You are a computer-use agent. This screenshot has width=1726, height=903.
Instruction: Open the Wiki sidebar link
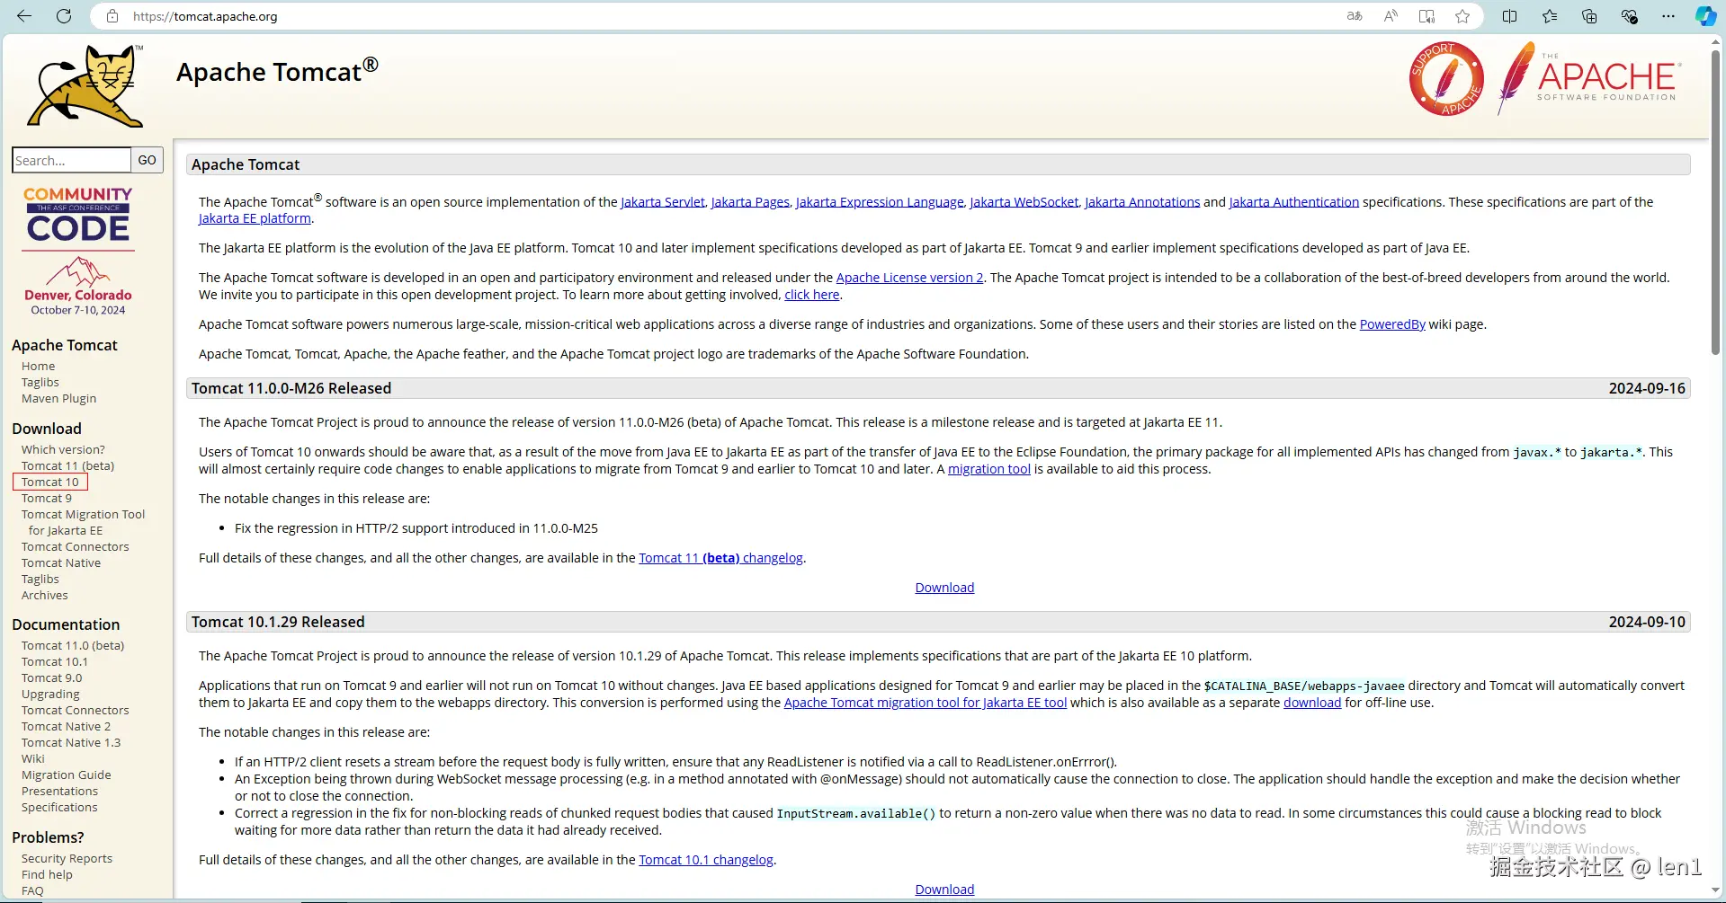point(33,758)
